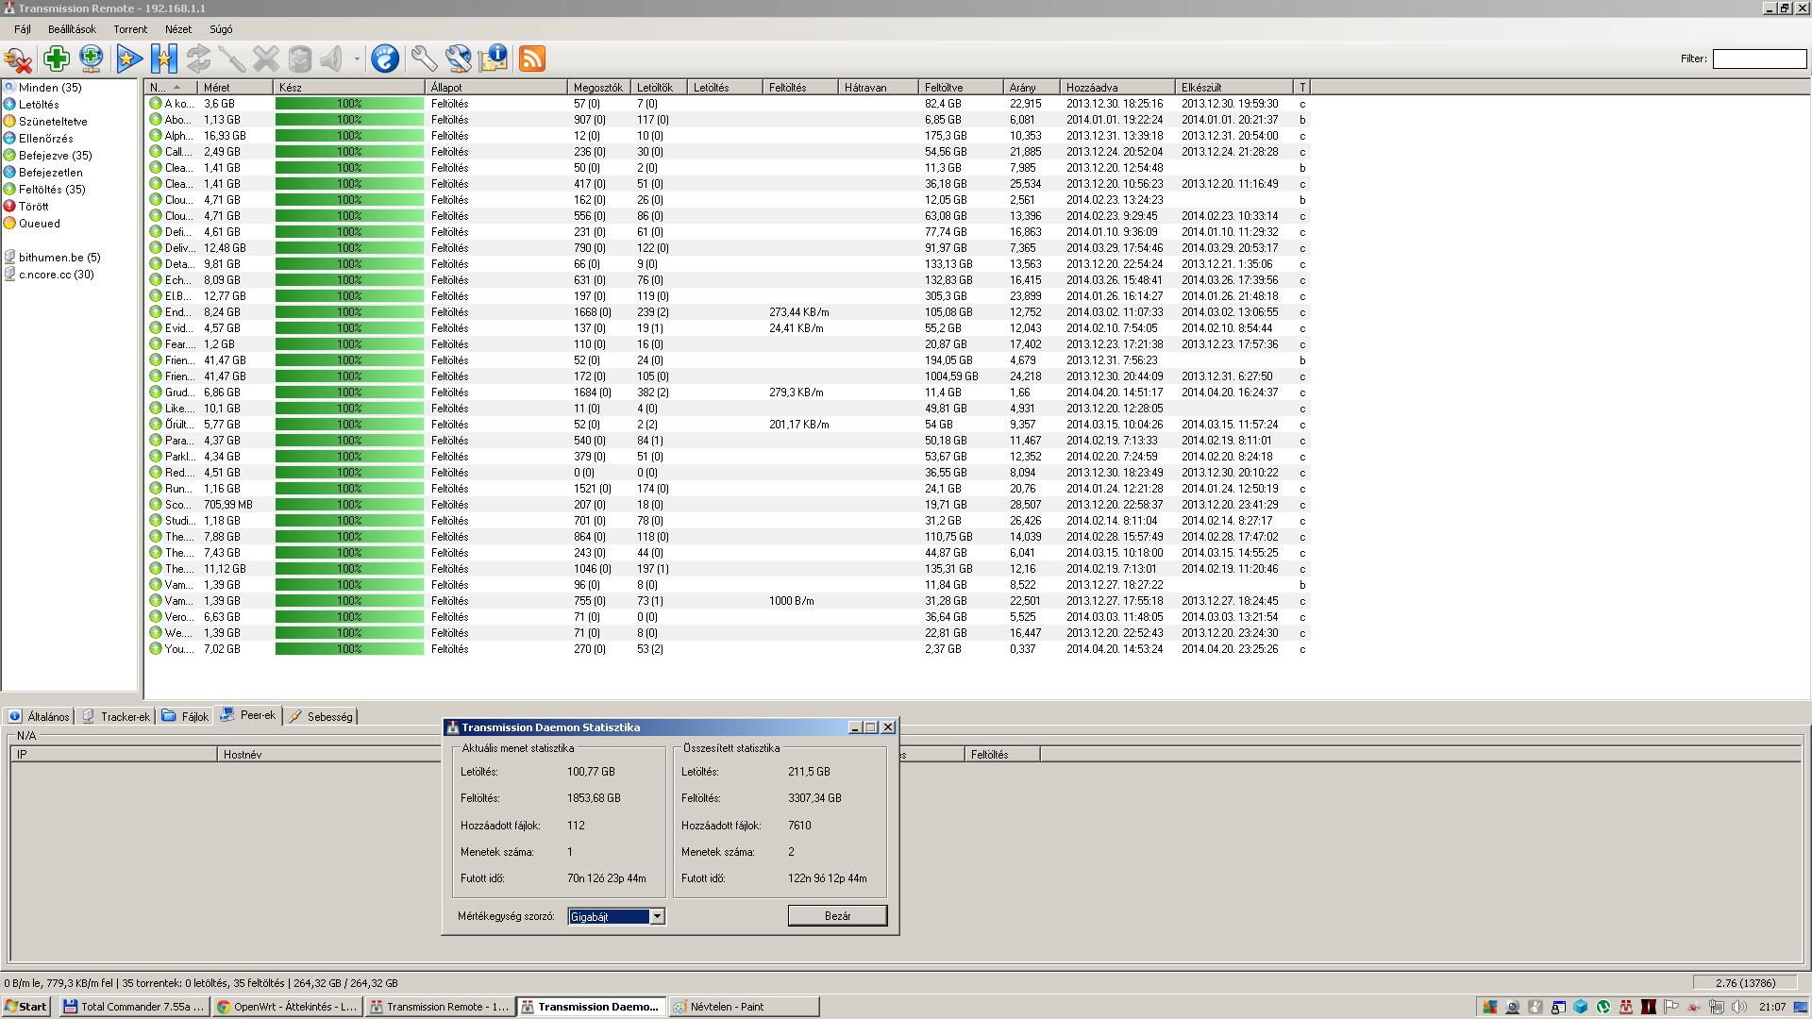Click the progress bar of the 16,93 GB torrent
The height and width of the screenshot is (1019, 1812).
pyautogui.click(x=349, y=136)
